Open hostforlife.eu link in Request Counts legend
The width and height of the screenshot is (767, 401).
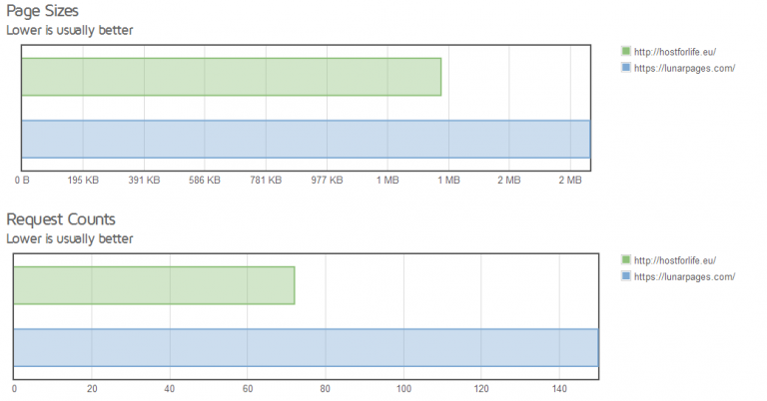click(675, 259)
